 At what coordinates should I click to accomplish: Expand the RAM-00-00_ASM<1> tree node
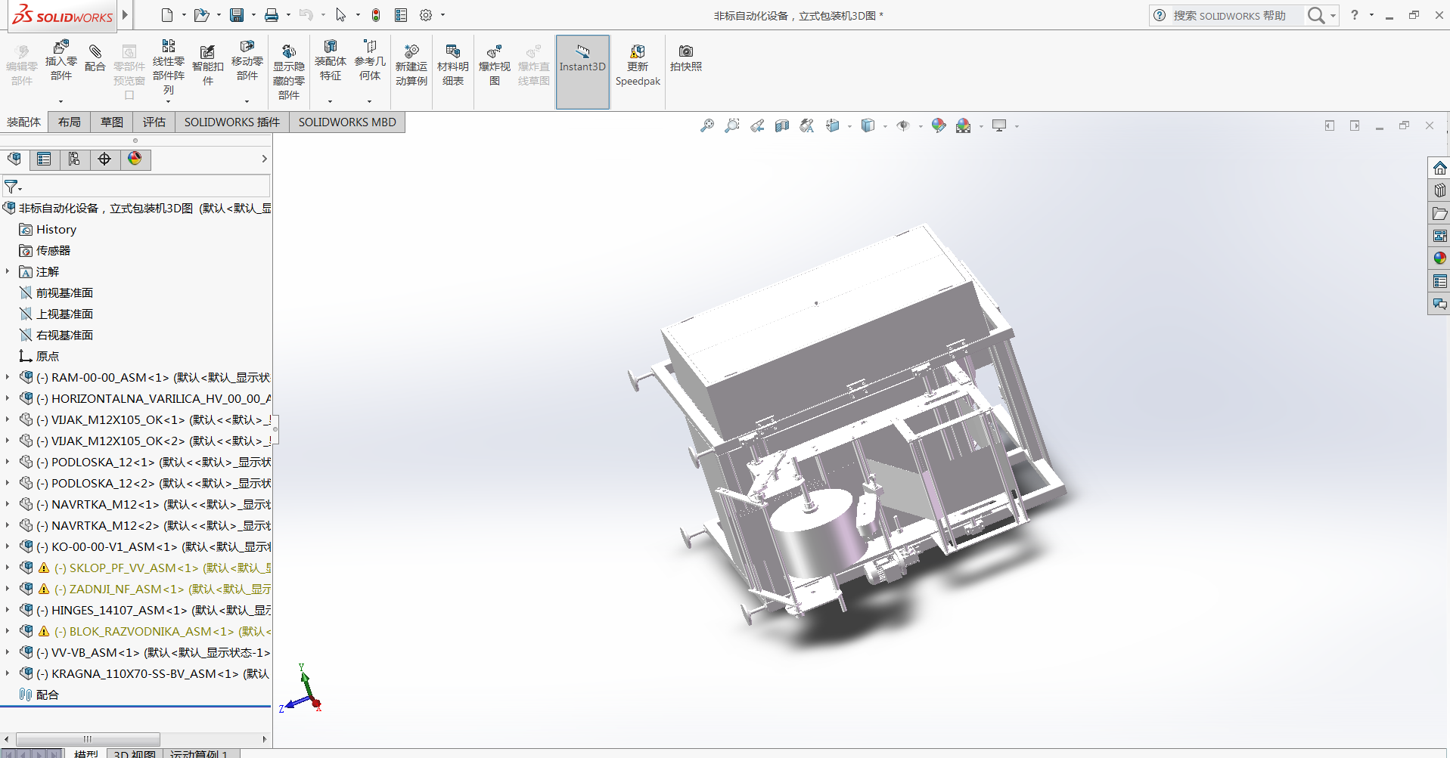click(x=8, y=377)
